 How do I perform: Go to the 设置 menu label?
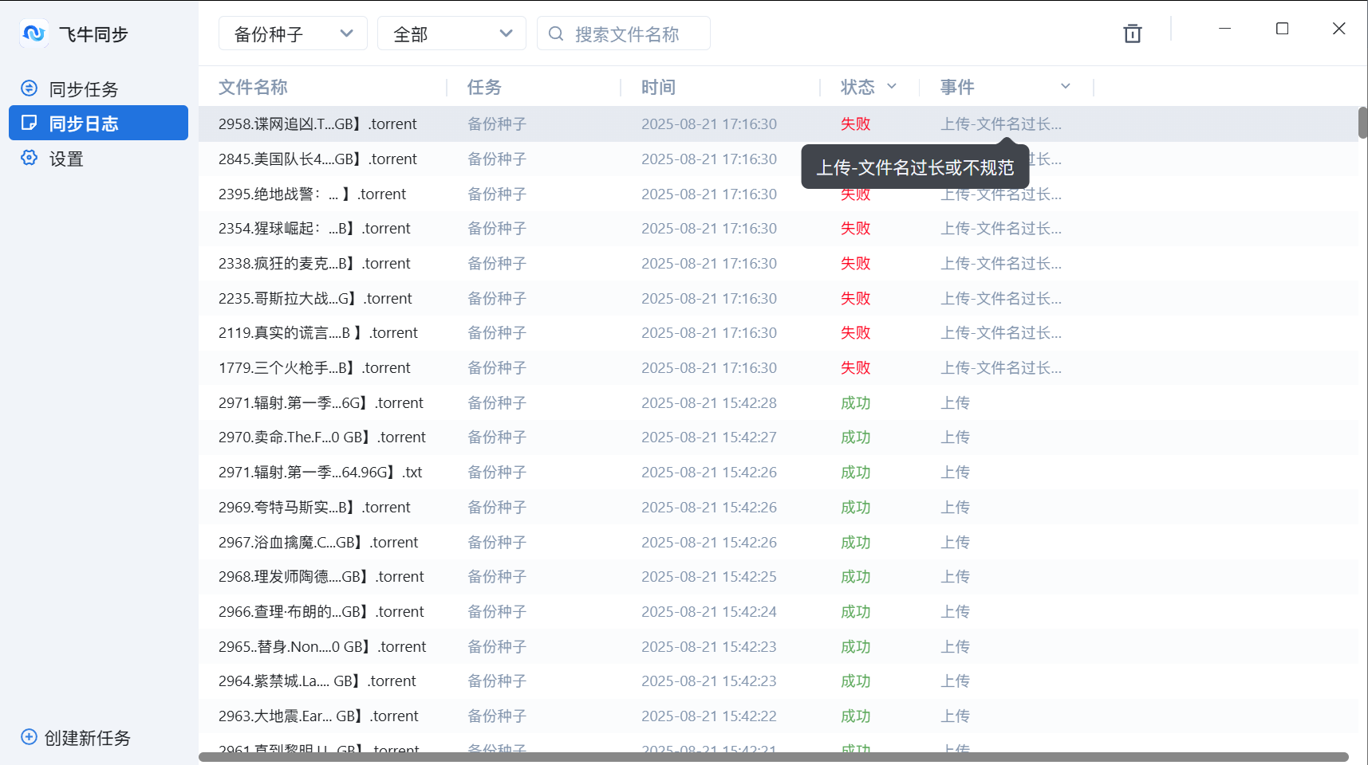[66, 159]
